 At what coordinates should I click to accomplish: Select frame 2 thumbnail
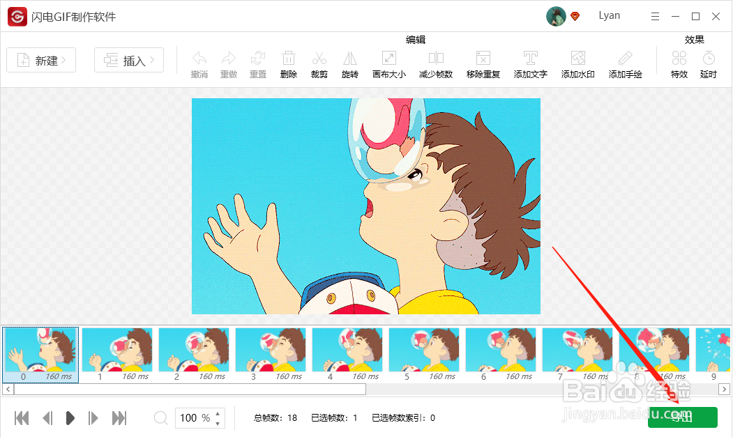pyautogui.click(x=194, y=350)
